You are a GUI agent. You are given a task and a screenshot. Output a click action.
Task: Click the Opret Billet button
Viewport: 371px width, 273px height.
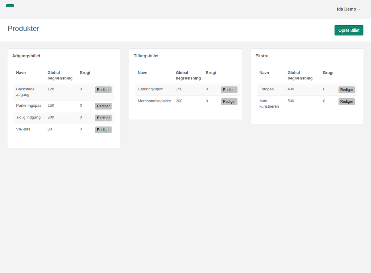click(x=349, y=30)
